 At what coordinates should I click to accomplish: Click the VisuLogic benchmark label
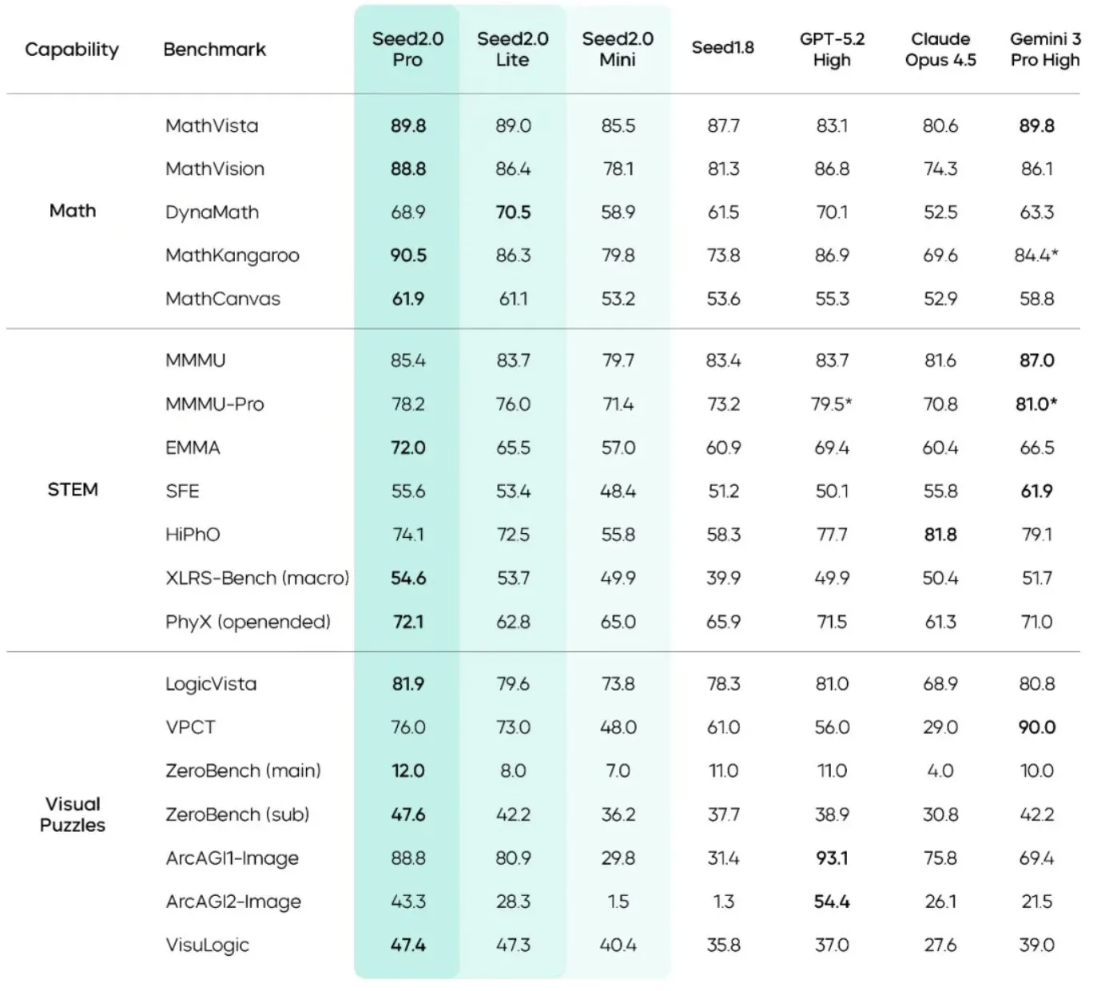(208, 945)
